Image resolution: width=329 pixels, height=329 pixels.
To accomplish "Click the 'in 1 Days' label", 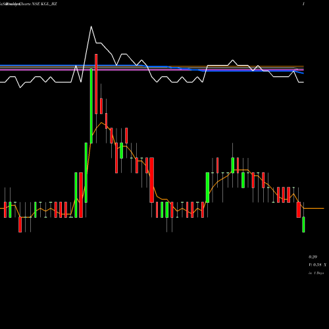I will [316, 273].
